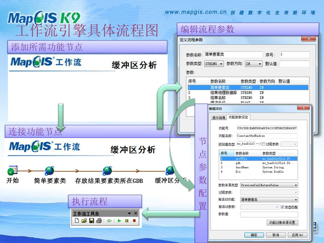The height and width of the screenshot is (243, 324).
Task: Switch to the 功能参数设定 tab
Action: (238, 117)
